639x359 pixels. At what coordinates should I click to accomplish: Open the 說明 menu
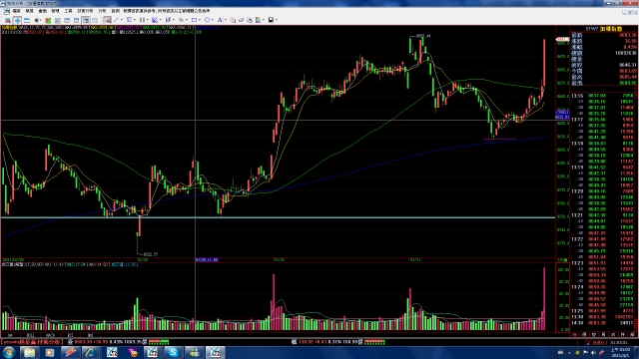click(116, 11)
